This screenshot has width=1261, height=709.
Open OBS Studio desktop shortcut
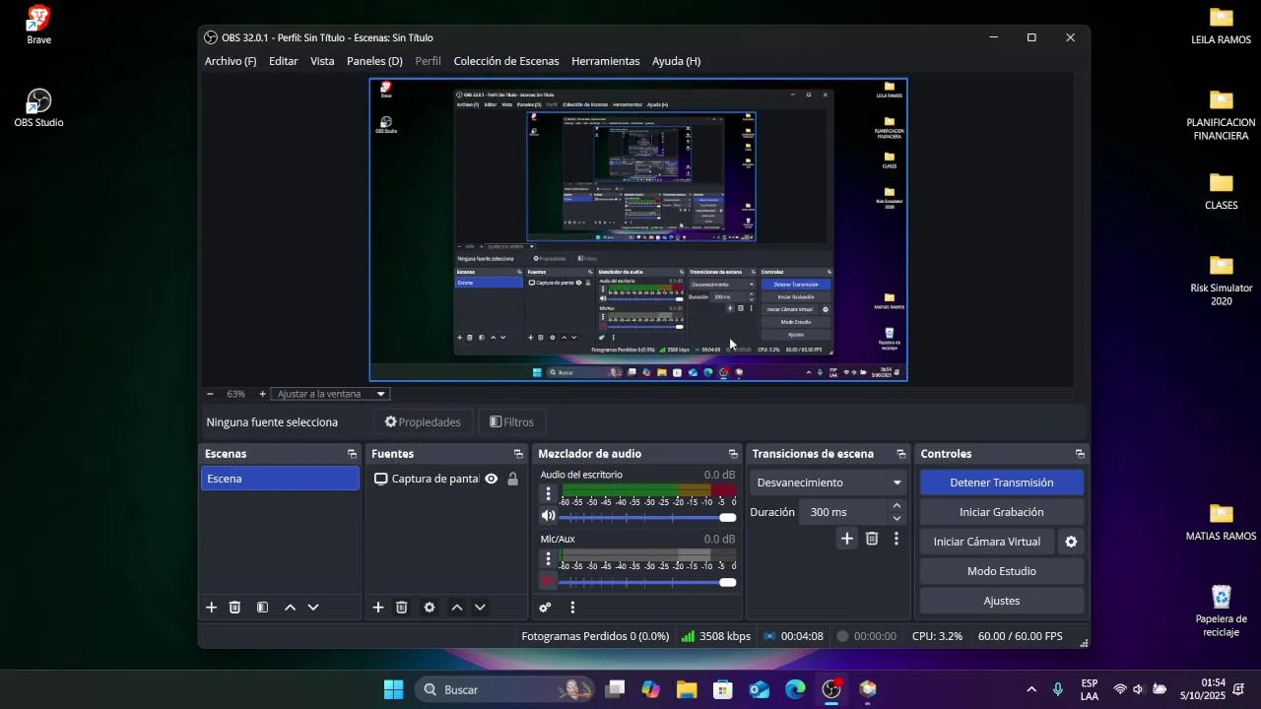38,108
